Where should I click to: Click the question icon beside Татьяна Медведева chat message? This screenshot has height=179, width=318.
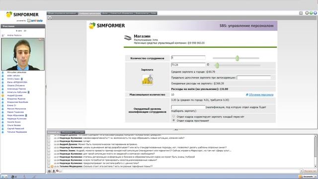click(52, 167)
